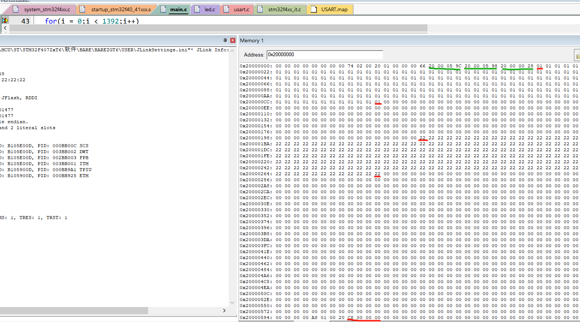Click the command panel vertical scrollbar track
Viewport: 580px width, 322px height.
tap(232, 176)
